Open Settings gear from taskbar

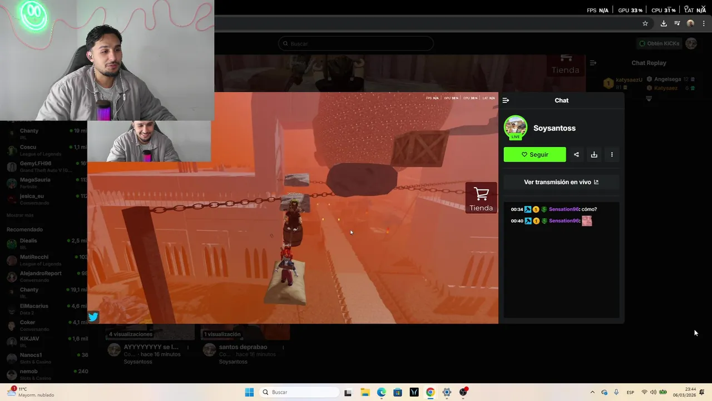point(447,392)
